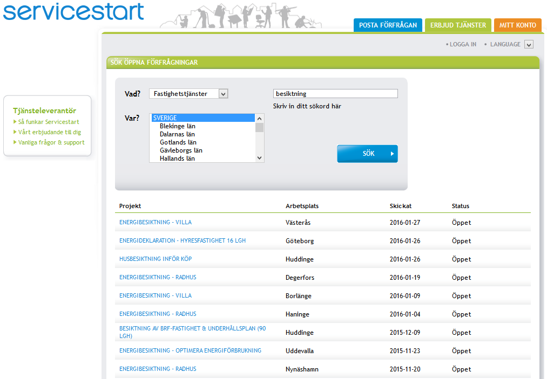Open Energideklaration Hyresfastighet 16 LGH listing
The height and width of the screenshot is (379, 547).
183,240
